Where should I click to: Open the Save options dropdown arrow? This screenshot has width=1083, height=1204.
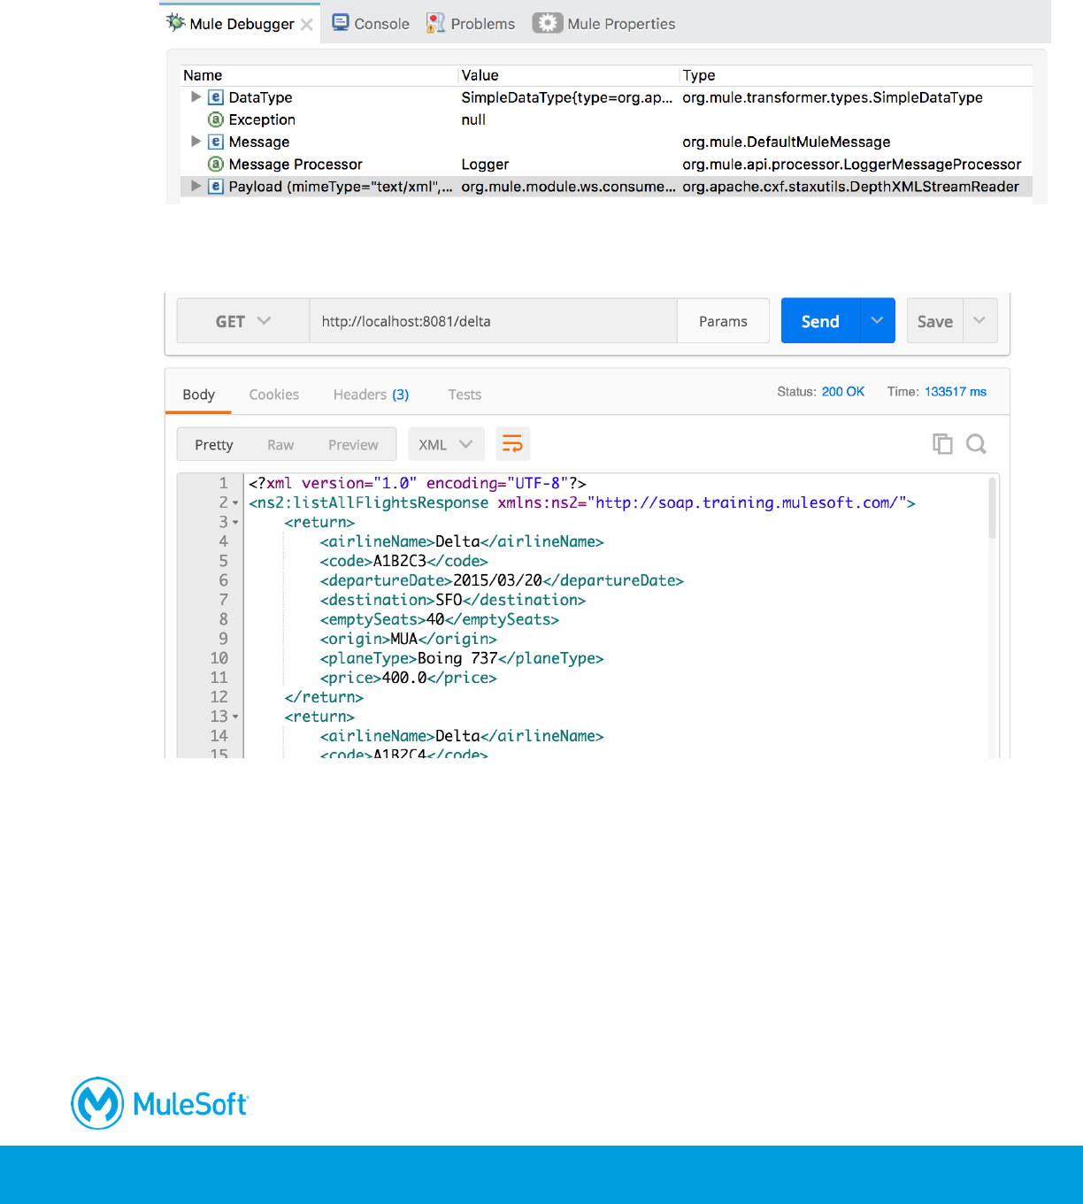coord(979,320)
